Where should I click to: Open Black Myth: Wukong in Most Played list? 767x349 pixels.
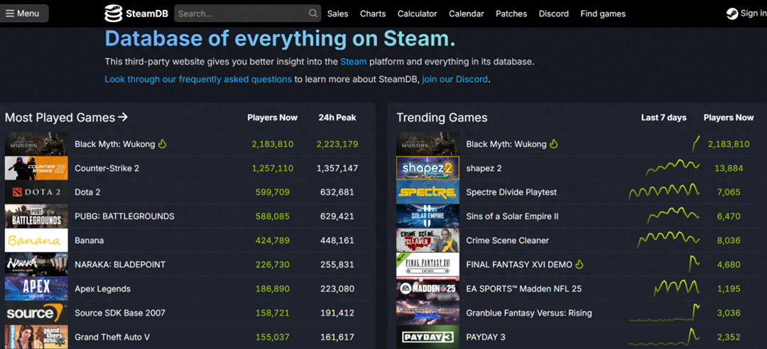pyautogui.click(x=114, y=144)
